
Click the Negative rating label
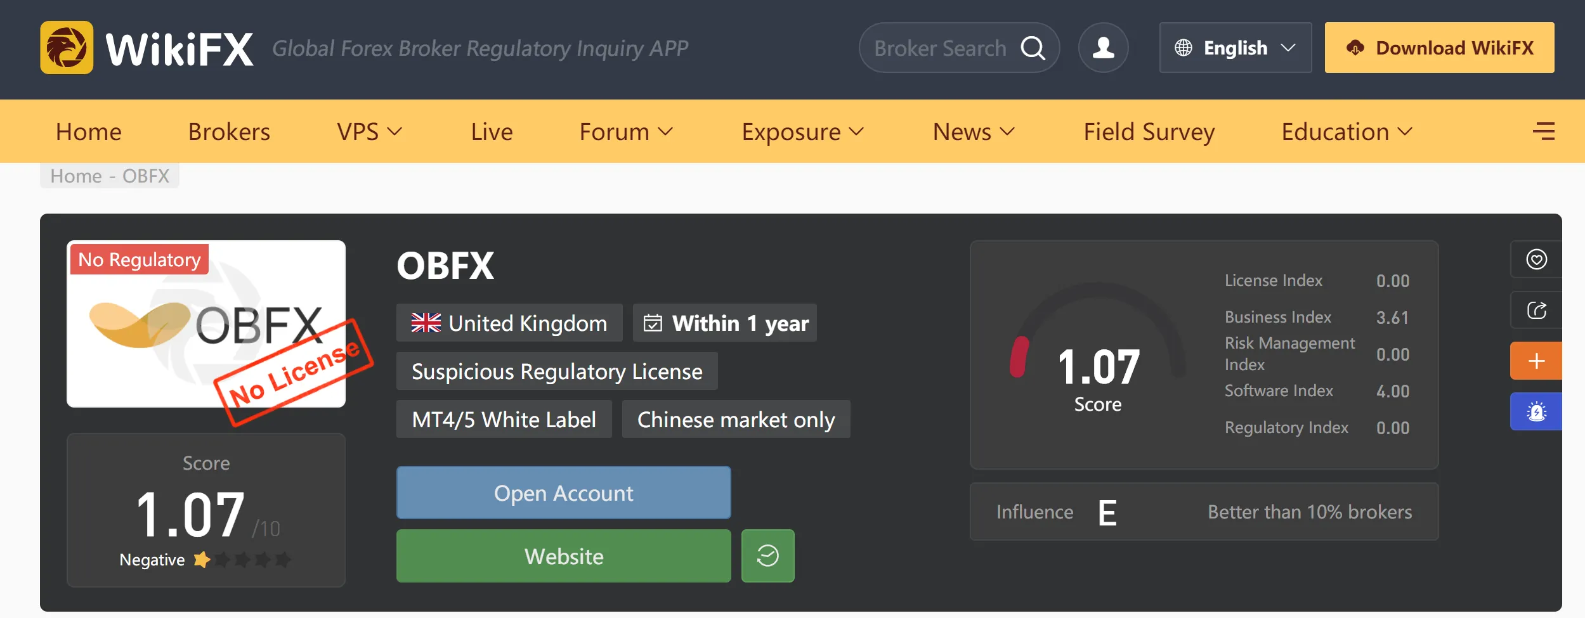(152, 560)
